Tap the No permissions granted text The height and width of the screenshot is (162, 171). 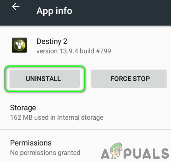[x=45, y=153]
